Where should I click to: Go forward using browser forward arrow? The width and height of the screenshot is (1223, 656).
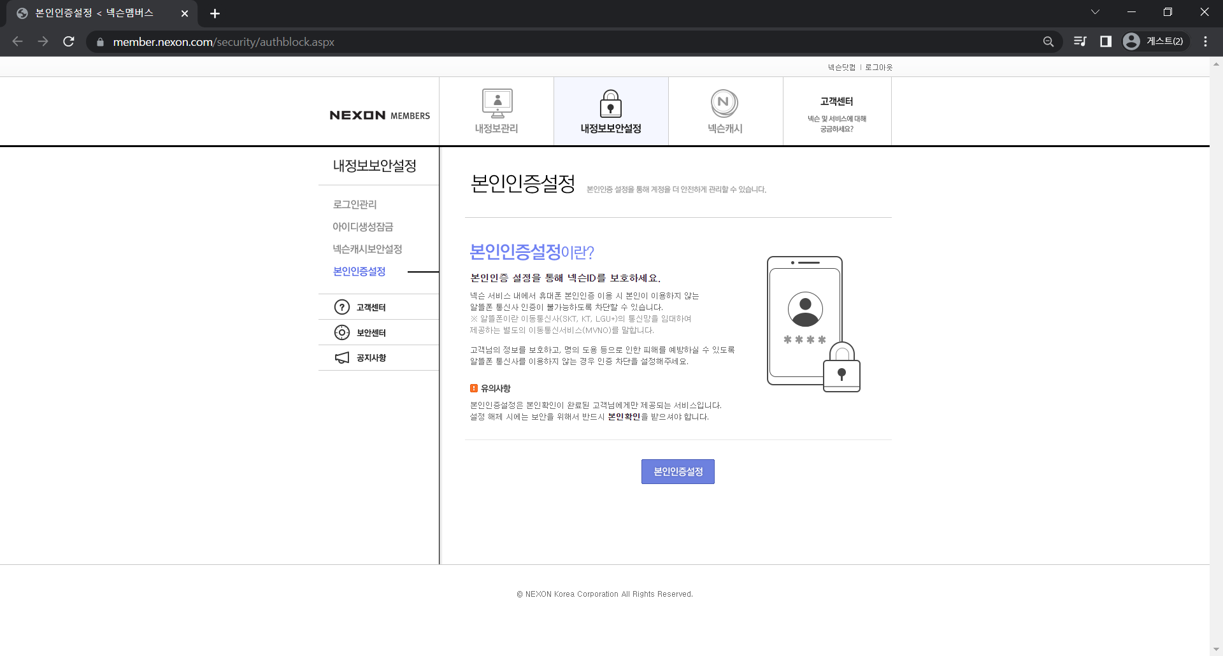pyautogui.click(x=43, y=41)
